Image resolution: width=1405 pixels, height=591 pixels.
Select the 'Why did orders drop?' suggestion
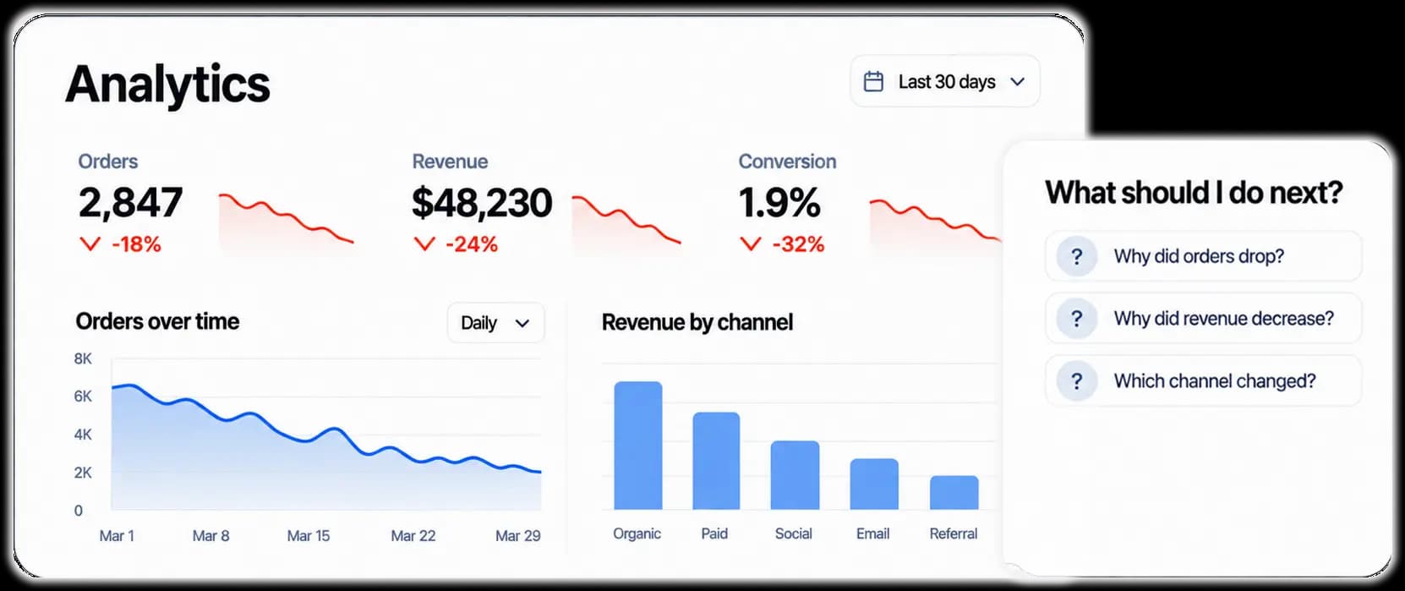1204,256
